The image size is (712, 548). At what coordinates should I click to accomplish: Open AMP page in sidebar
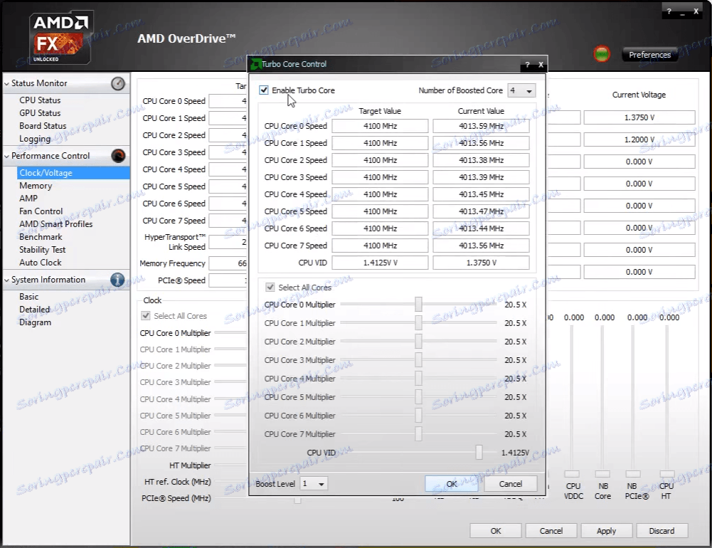tap(28, 198)
